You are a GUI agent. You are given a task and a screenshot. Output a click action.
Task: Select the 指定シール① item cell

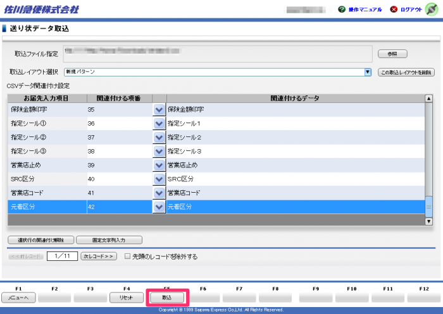[47, 123]
